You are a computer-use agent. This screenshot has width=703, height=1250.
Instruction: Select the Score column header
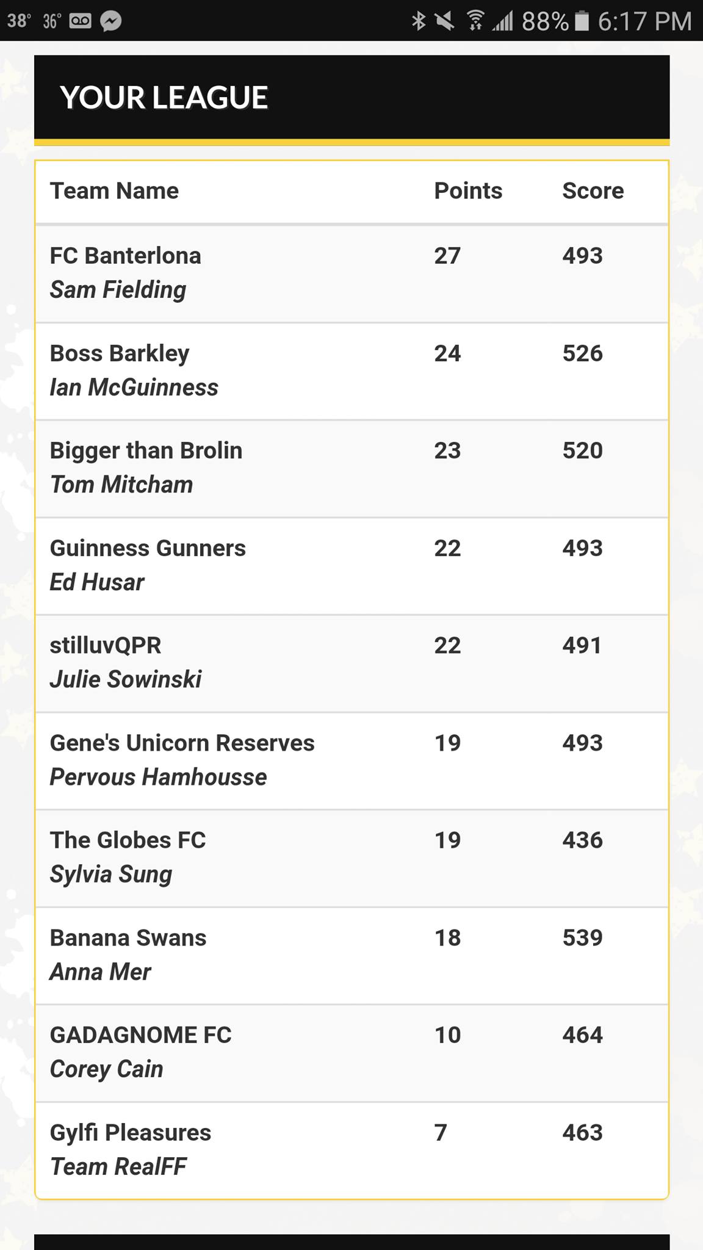pyautogui.click(x=593, y=191)
